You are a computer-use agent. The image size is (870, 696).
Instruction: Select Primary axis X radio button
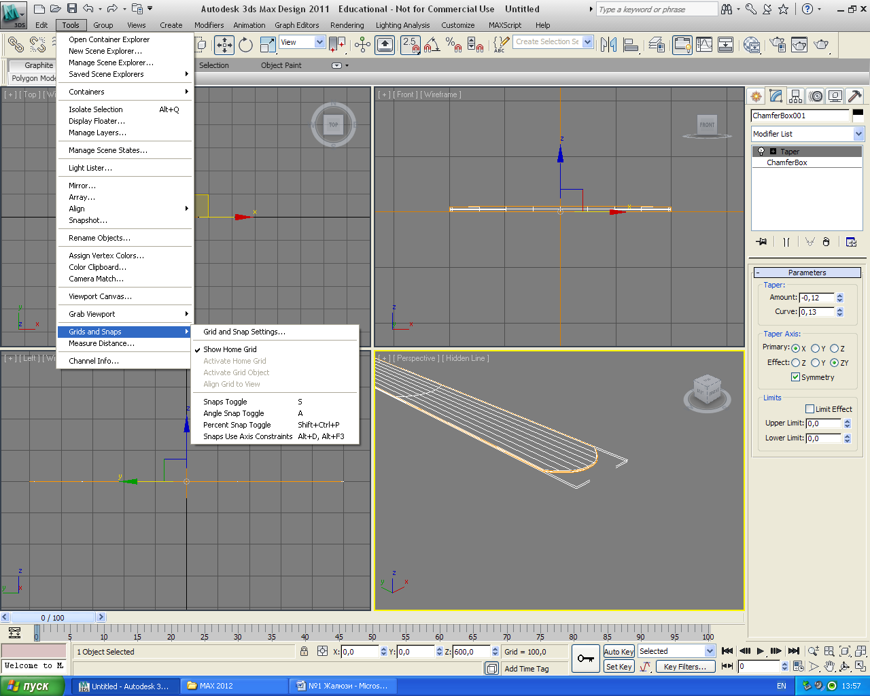coord(795,348)
